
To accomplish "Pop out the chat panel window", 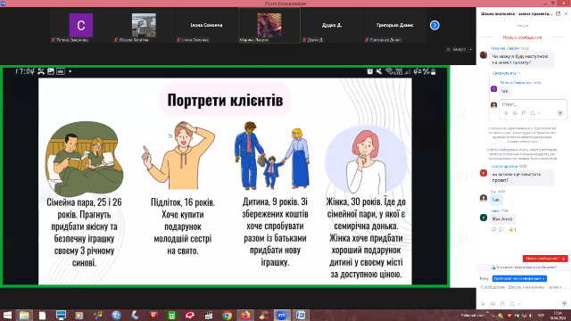I will point(558,14).
